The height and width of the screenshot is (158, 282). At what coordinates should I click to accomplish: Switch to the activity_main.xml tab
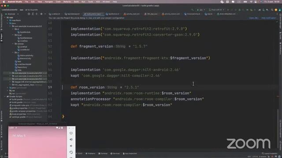tap(132, 14)
